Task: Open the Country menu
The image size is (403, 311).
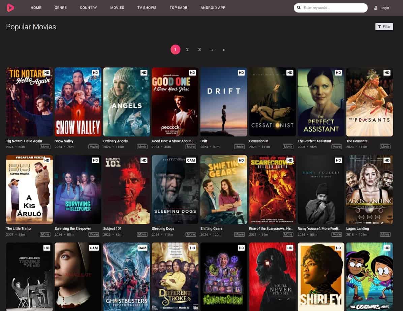Action: pos(88,8)
